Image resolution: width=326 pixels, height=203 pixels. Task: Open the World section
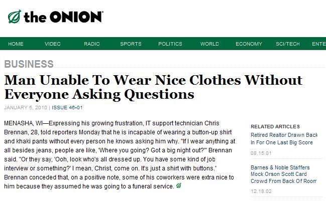(209, 44)
